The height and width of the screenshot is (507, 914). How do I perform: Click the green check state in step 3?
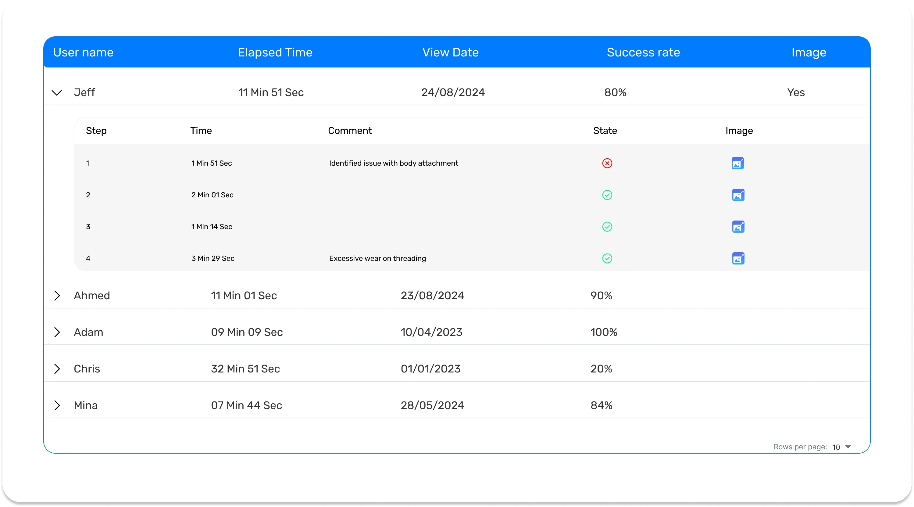click(607, 227)
